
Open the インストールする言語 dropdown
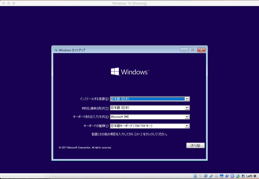[x=187, y=99]
